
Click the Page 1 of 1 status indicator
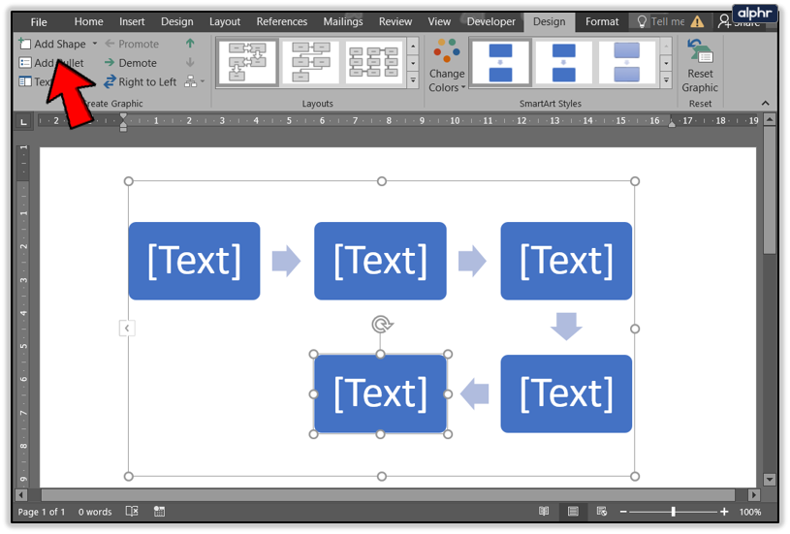42,512
